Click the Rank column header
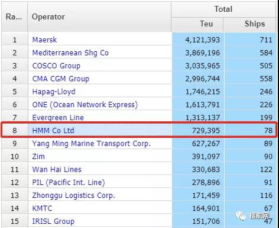The width and height of the screenshot is (279, 228). coord(14,16)
